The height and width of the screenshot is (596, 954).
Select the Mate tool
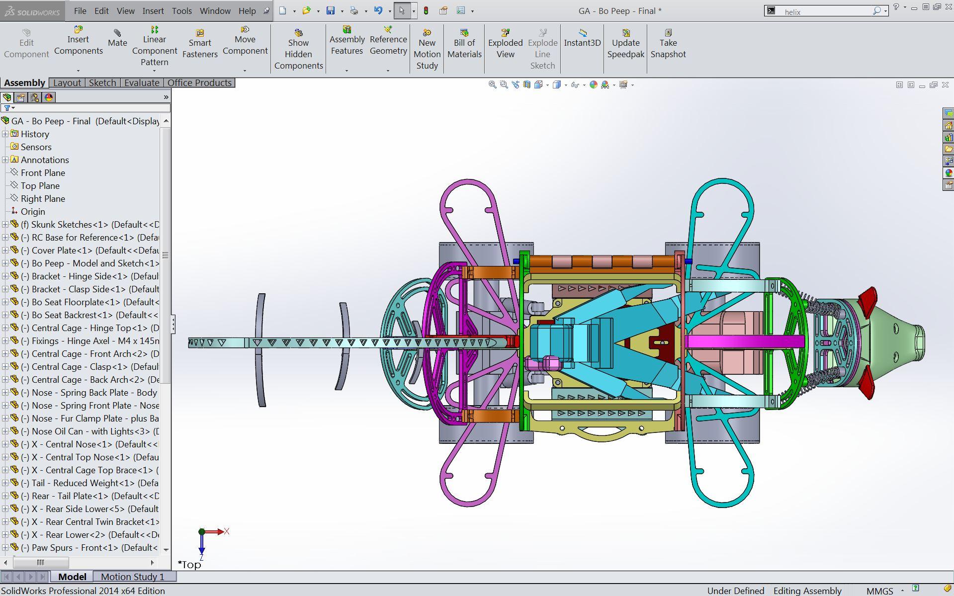(x=117, y=38)
